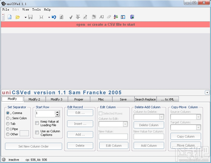Image resolution: width=211 pixels, height=163 pixels.
Task: Click the A-Z Sort icon
Action: (116, 17)
